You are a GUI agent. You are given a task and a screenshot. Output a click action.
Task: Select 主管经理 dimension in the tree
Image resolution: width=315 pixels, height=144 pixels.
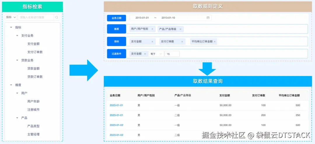(x=34, y=134)
